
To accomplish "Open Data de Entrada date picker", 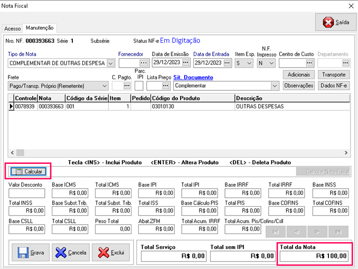I will click(x=227, y=63).
